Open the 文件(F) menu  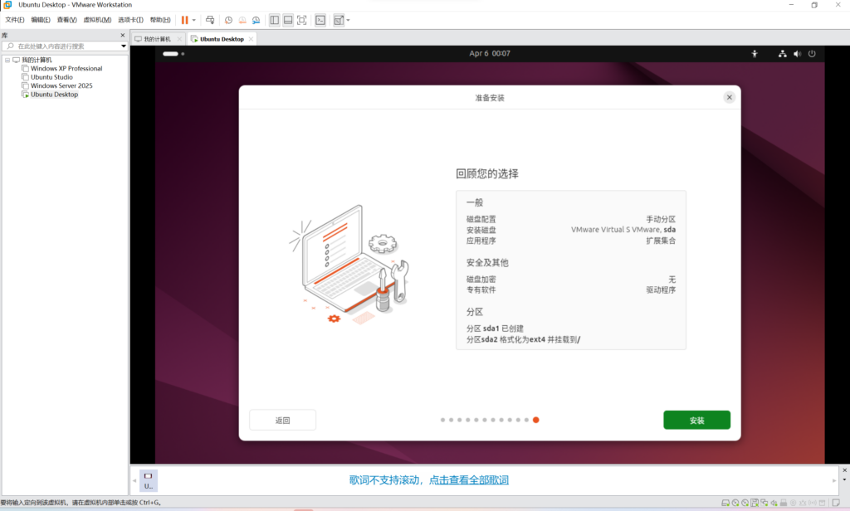coord(15,20)
